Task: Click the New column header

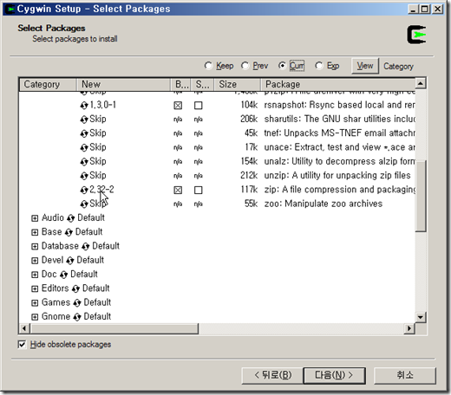Action: point(124,84)
